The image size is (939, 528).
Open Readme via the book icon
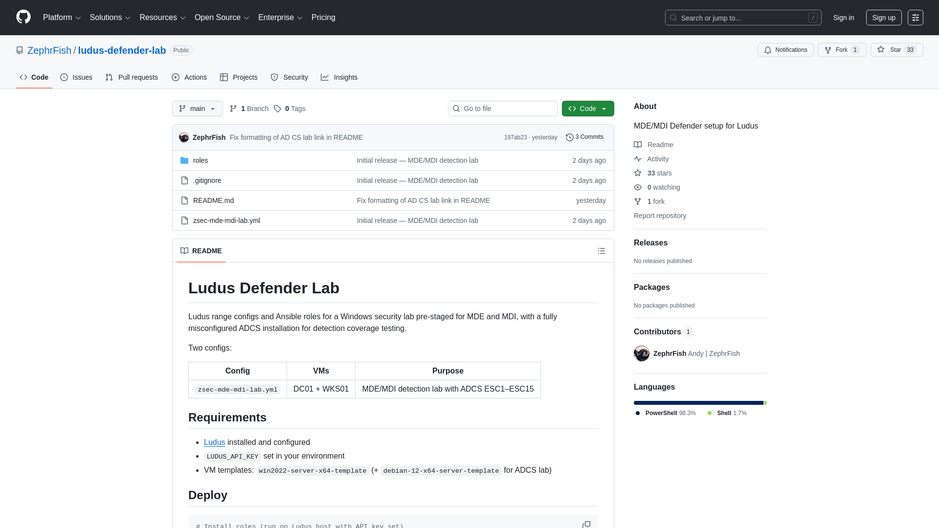(638, 145)
